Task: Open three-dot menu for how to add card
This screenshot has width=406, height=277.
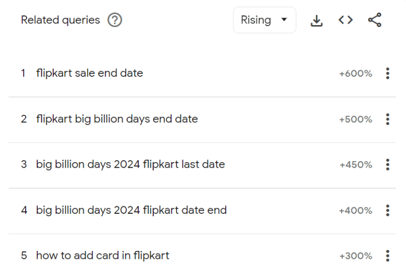Action: 387,256
